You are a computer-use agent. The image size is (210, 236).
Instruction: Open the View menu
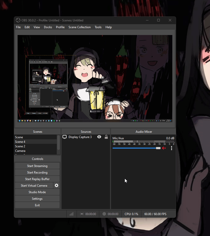click(x=37, y=27)
